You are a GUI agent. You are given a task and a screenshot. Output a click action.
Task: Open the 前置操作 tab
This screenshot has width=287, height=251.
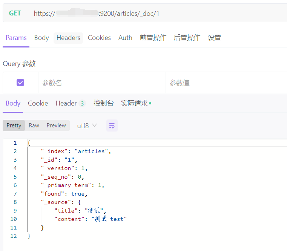[x=153, y=38]
